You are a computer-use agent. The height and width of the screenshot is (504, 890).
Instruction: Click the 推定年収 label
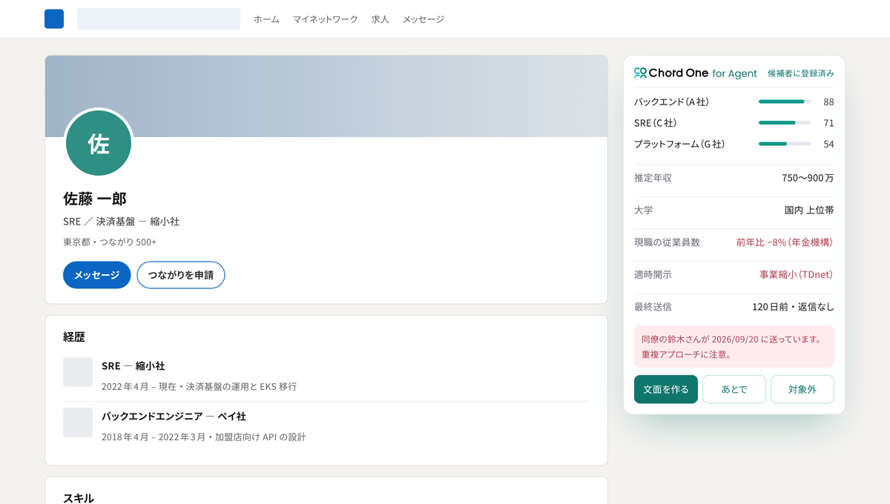point(653,178)
